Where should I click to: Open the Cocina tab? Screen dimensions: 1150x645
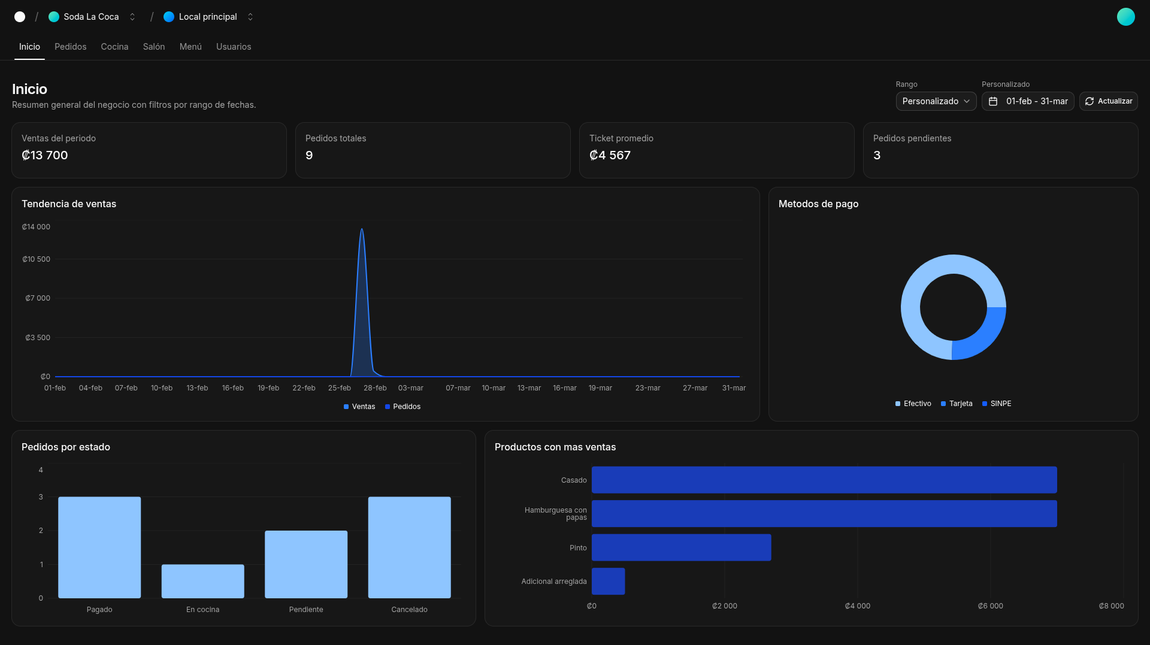pyautogui.click(x=114, y=47)
